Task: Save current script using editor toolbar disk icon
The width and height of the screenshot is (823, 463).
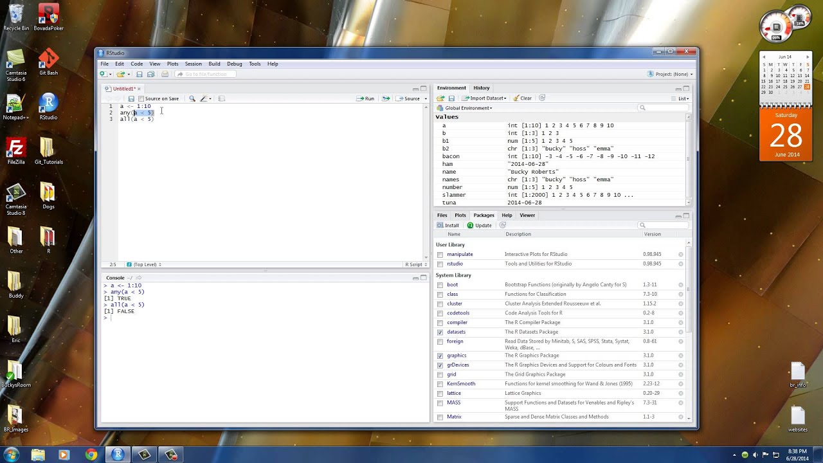Action: pos(131,98)
